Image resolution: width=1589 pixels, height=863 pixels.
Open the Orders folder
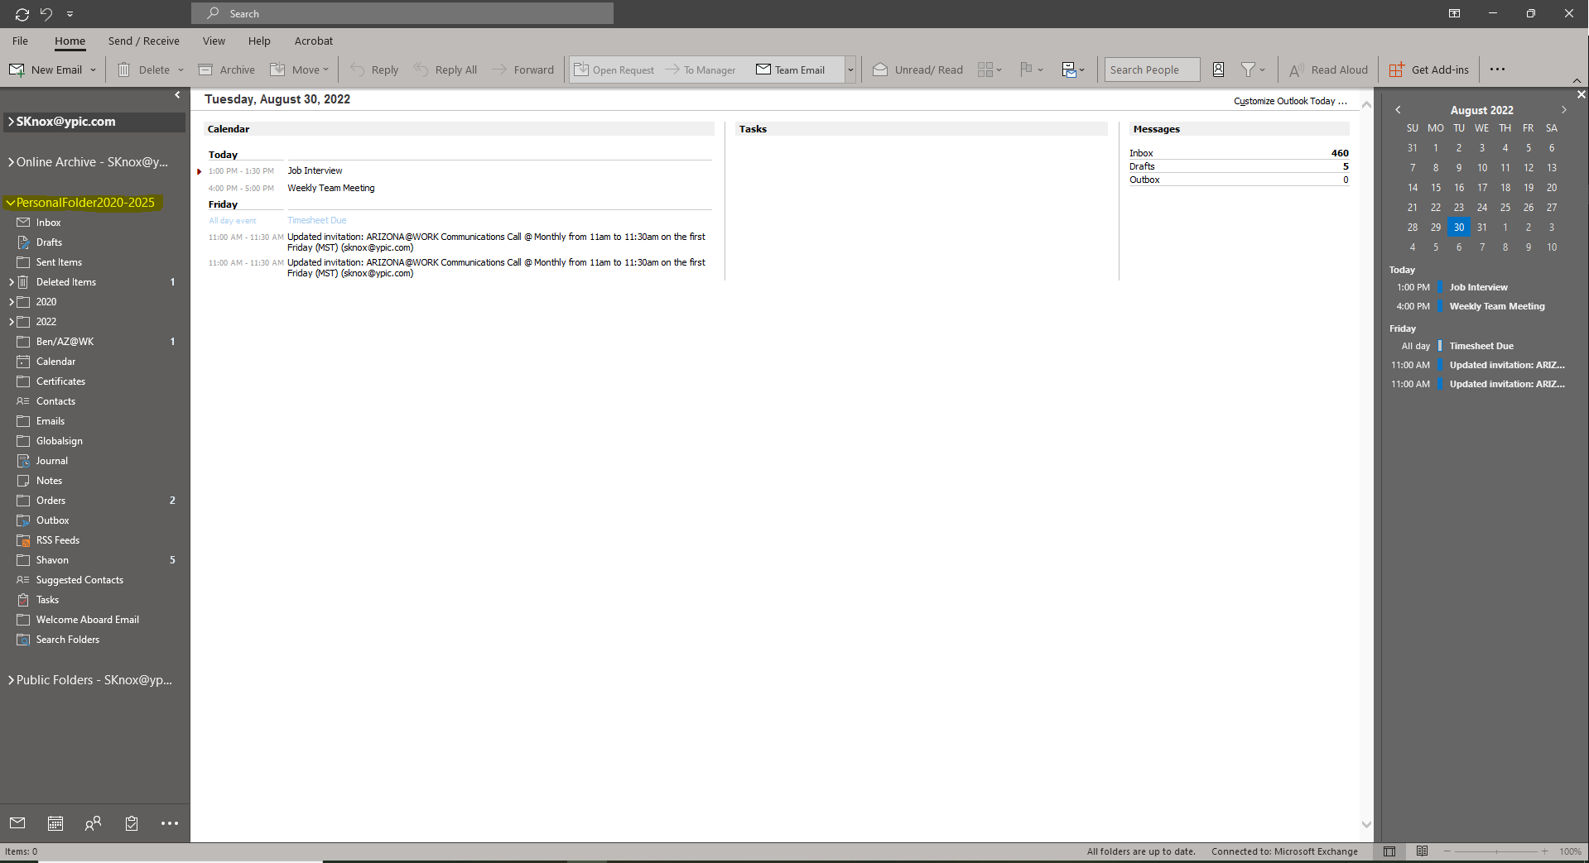[x=51, y=501]
